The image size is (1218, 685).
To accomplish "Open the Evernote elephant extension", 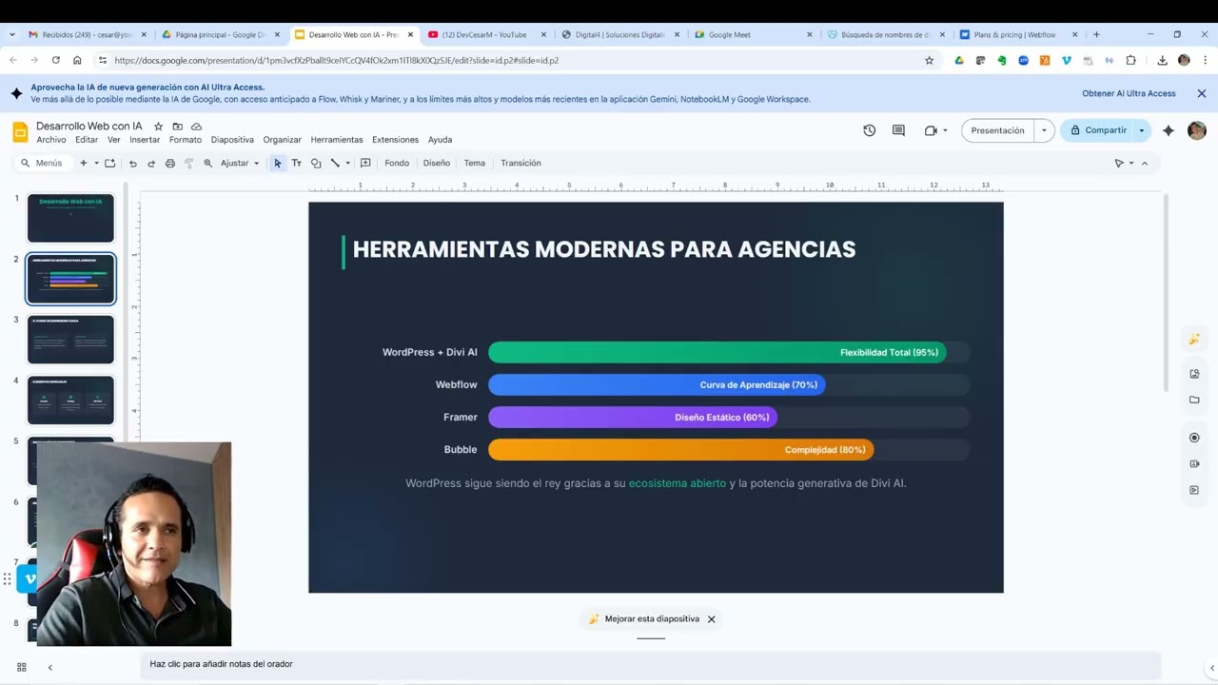I will coord(1002,60).
